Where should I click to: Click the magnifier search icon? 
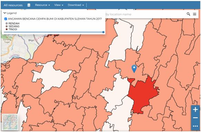[x=188, y=14]
